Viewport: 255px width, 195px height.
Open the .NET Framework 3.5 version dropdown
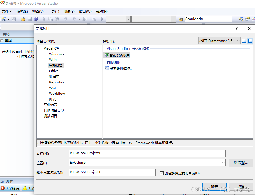219,41
